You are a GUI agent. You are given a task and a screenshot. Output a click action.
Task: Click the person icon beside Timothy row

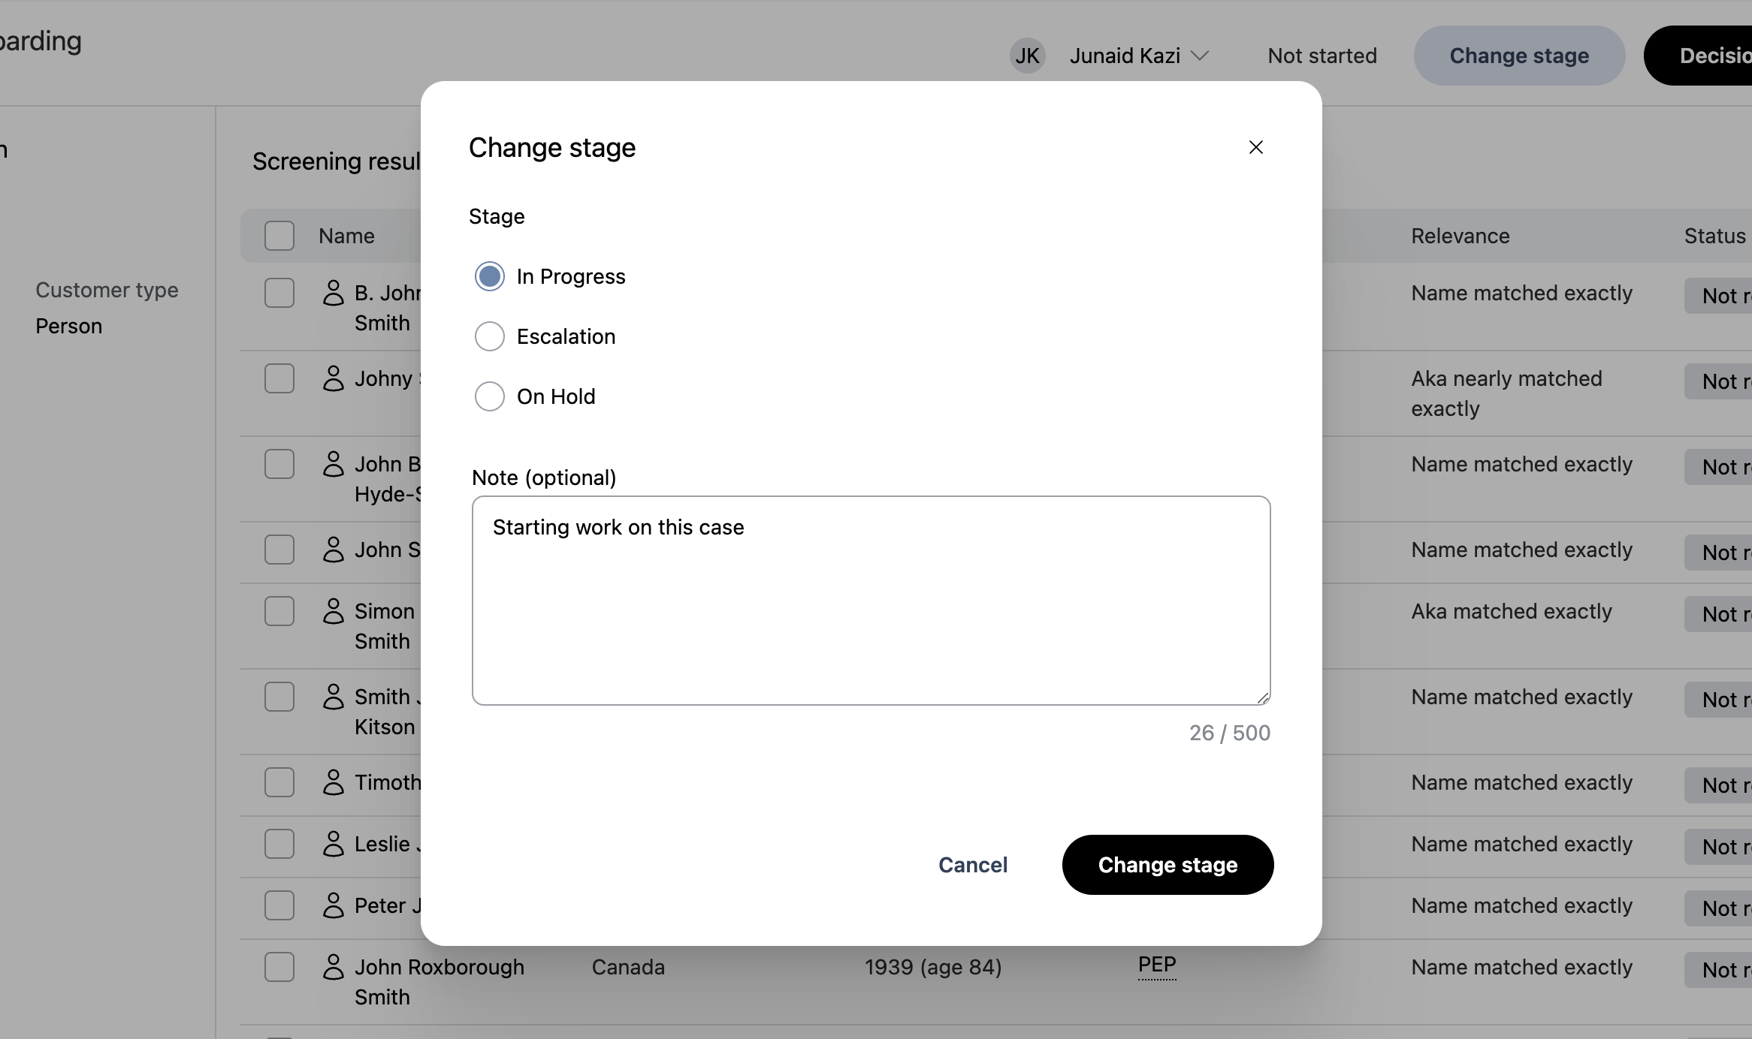pyautogui.click(x=333, y=783)
